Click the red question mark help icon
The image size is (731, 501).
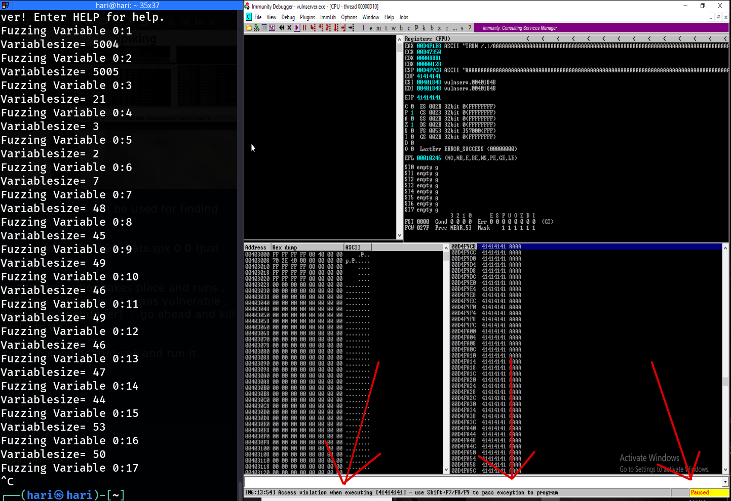point(470,28)
